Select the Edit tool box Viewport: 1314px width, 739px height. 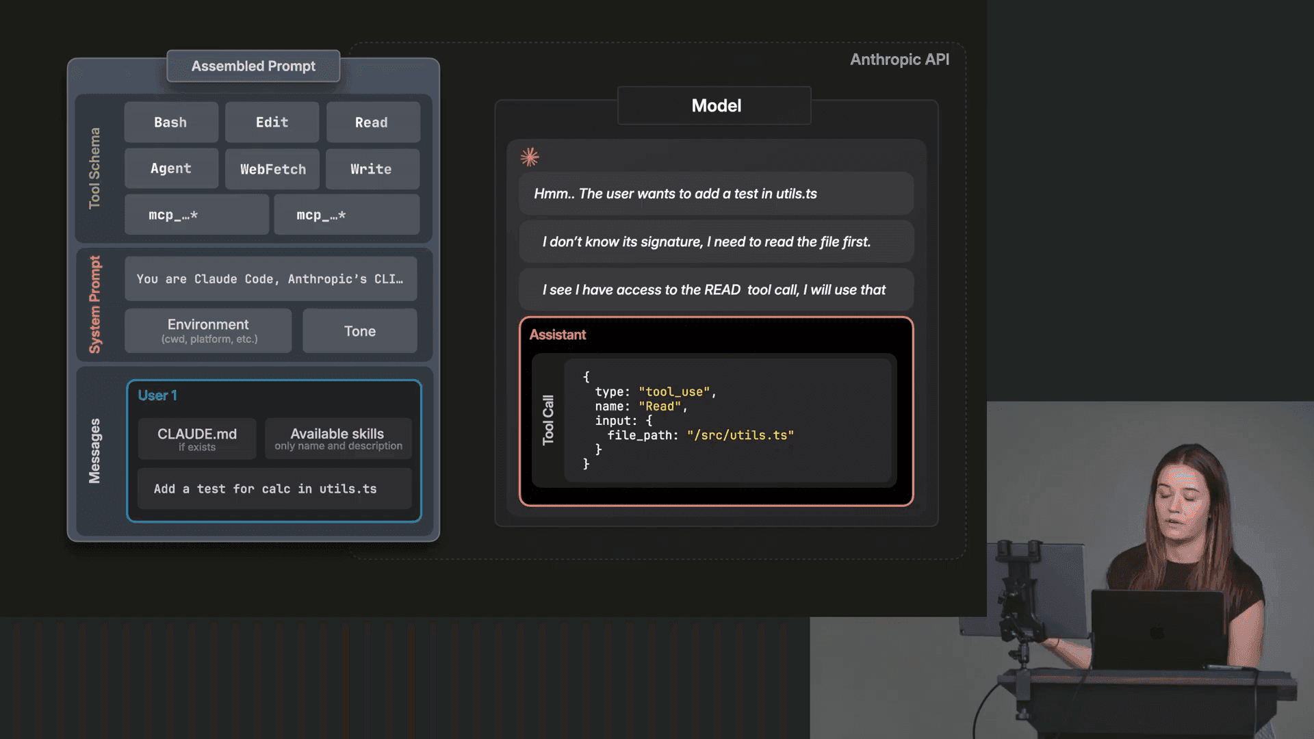click(x=272, y=122)
